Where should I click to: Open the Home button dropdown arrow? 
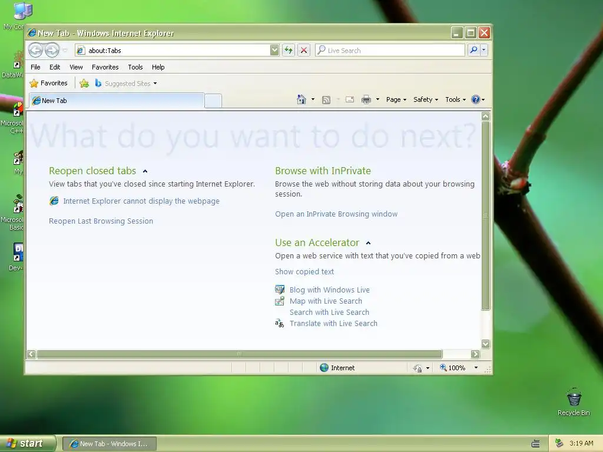pos(313,99)
